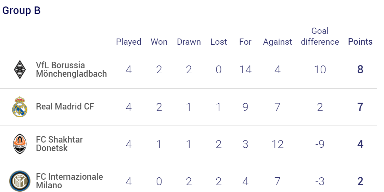Click the Shakhtar Donetsk club logo
Image resolution: width=384 pixels, height=192 pixels.
point(20,144)
